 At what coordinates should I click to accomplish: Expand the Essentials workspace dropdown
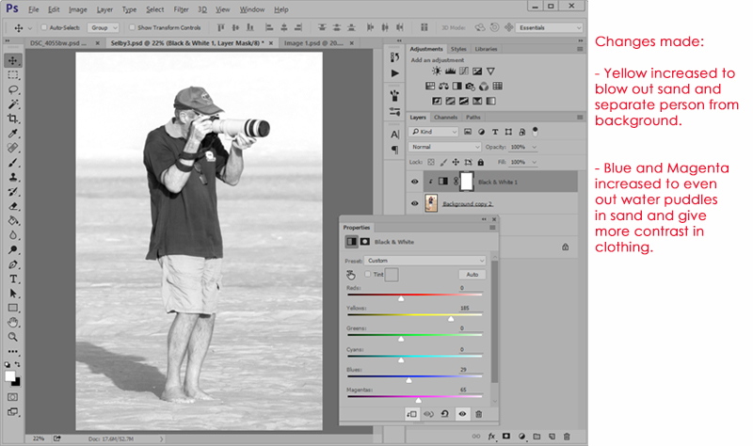[548, 28]
